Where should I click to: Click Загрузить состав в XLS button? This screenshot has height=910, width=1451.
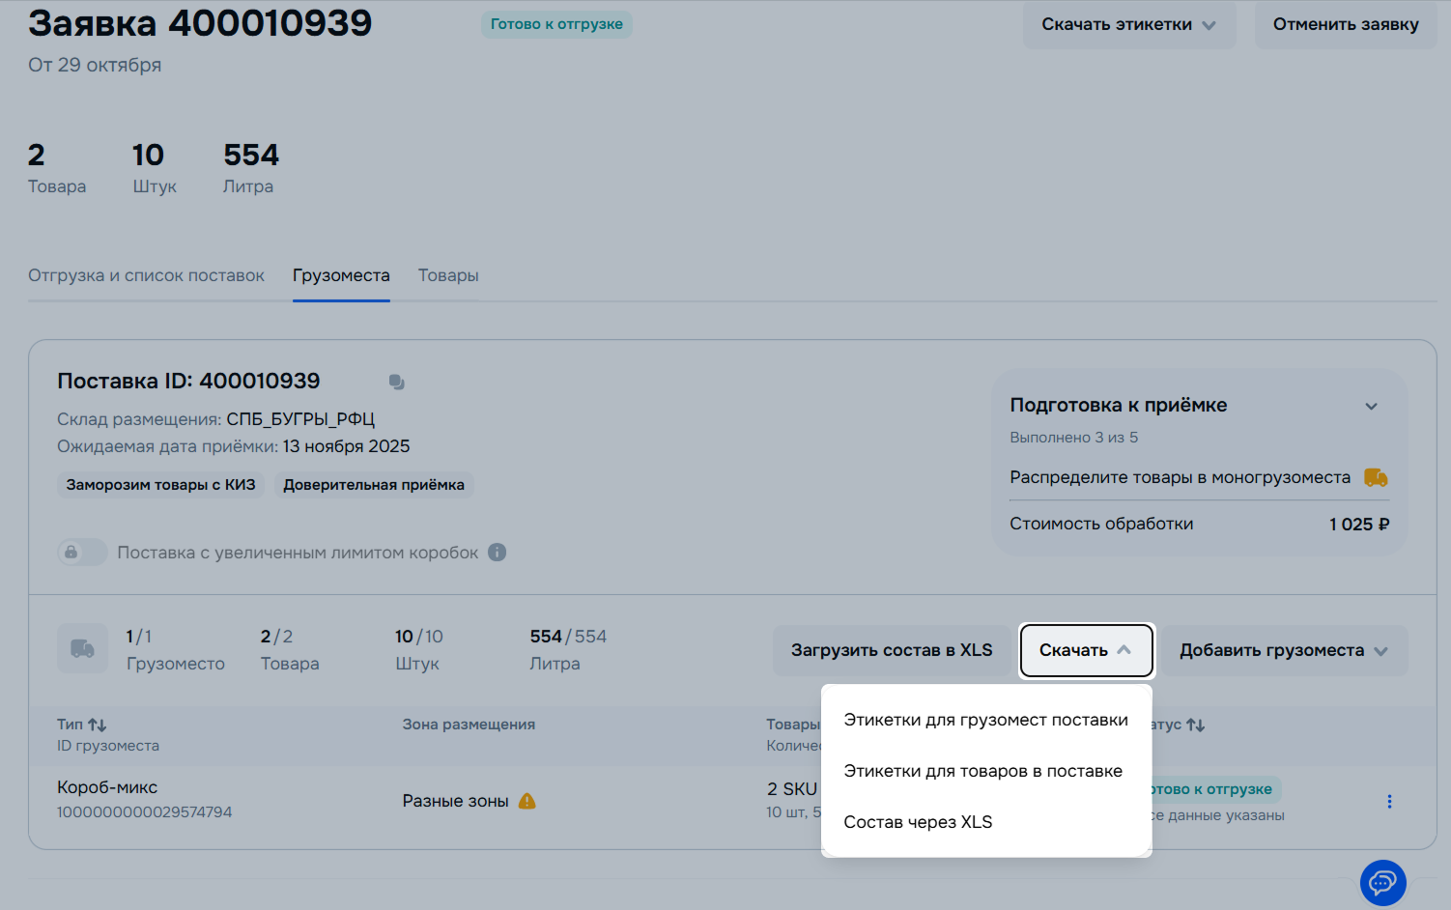[x=891, y=650]
